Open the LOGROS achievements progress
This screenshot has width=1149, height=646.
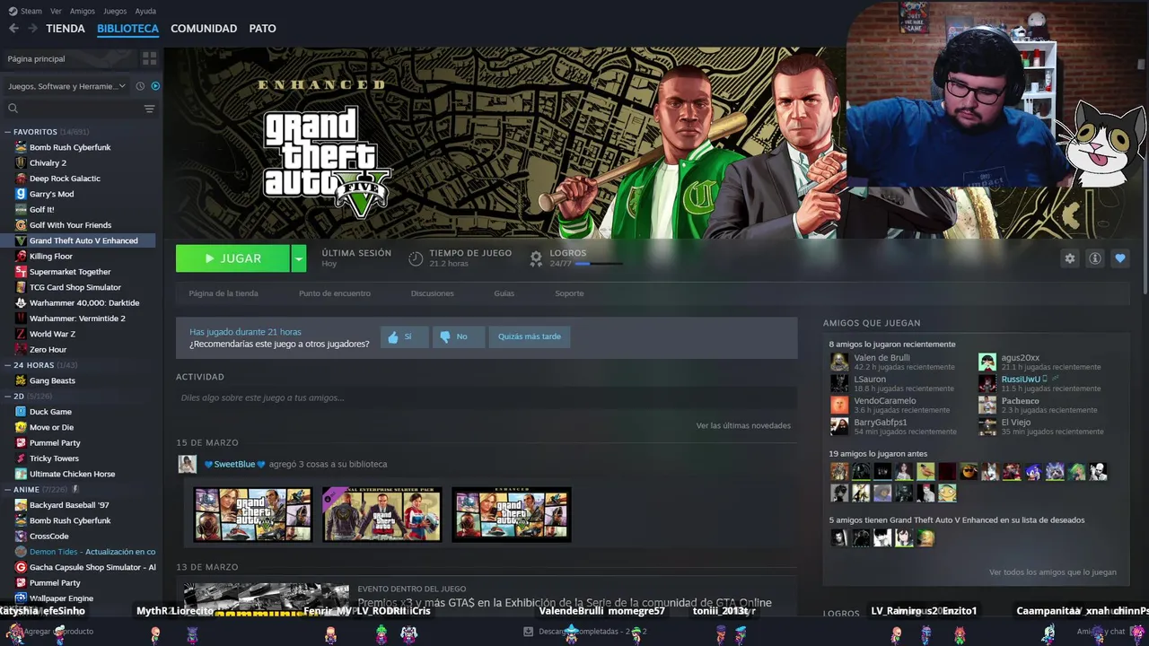[574, 258]
